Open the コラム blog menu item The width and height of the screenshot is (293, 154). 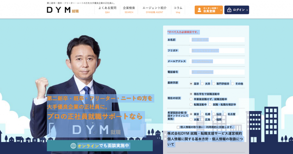click(x=178, y=10)
